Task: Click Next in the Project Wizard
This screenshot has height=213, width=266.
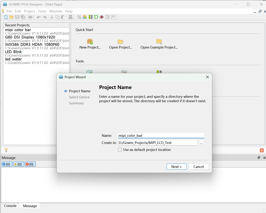Action: tap(177, 166)
